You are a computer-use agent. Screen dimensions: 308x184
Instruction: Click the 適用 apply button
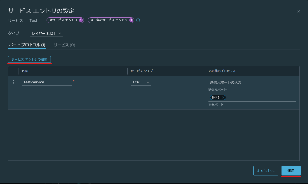pyautogui.click(x=291, y=171)
